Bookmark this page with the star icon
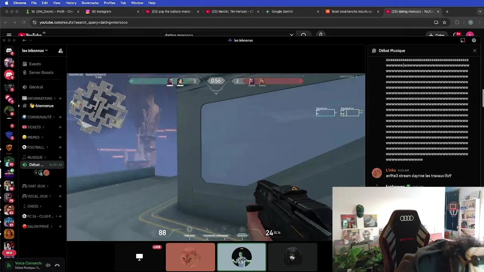The height and width of the screenshot is (272, 484). 444,22
